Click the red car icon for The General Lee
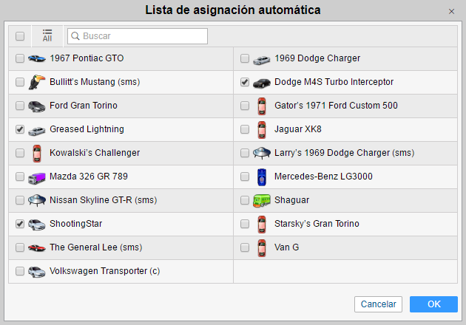 (x=37, y=247)
